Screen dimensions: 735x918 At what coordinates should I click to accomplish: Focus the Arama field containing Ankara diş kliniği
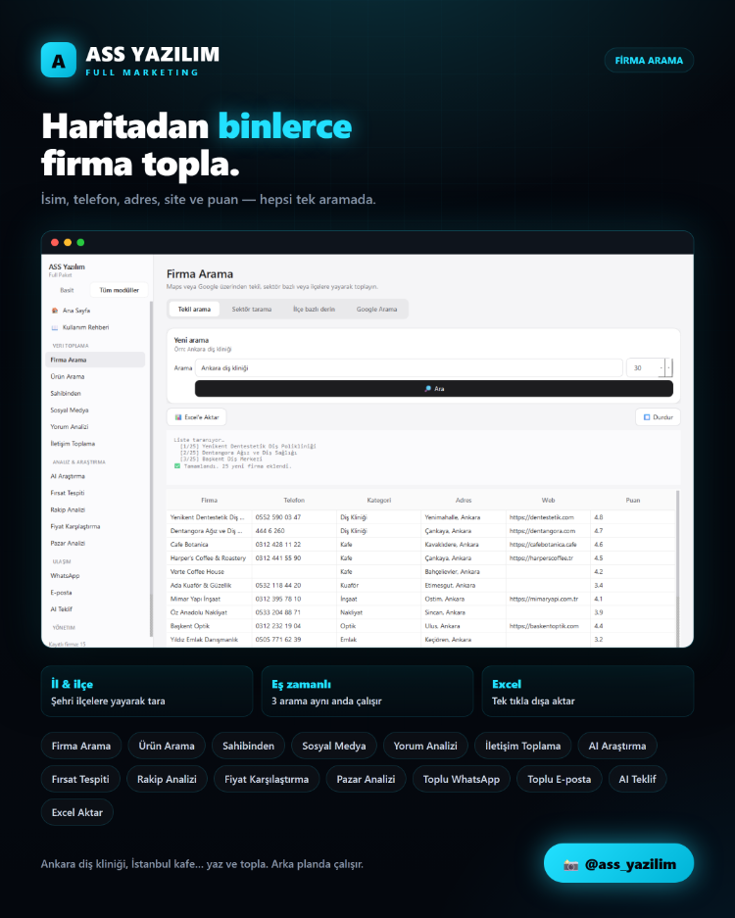coord(409,368)
